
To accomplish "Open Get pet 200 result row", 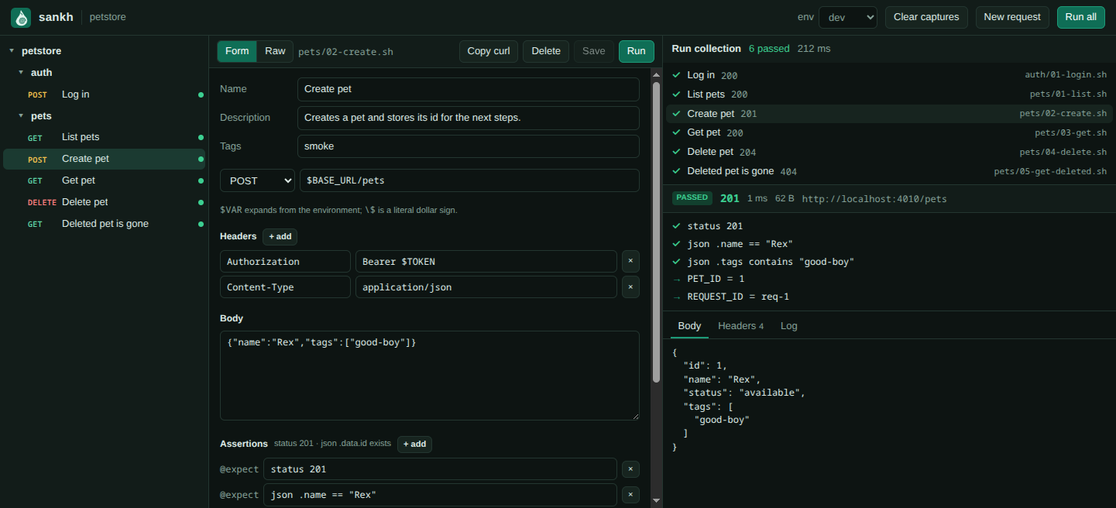I will coord(889,133).
